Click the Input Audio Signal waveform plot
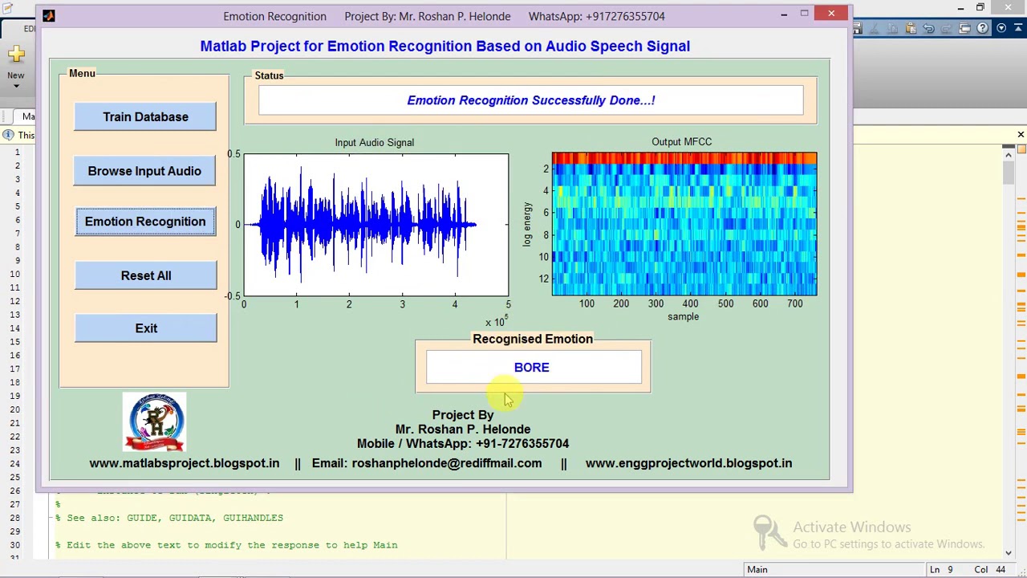Screen dimensions: 1027x578 pos(375,225)
